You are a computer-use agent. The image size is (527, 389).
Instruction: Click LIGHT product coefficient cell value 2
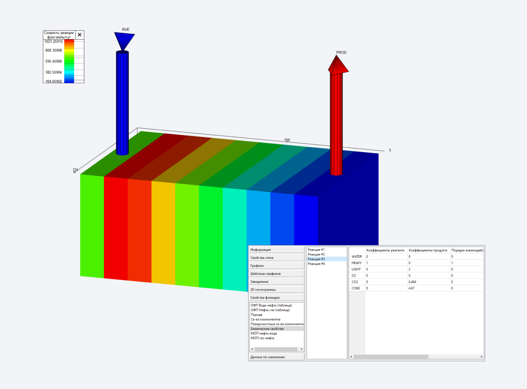click(429, 269)
